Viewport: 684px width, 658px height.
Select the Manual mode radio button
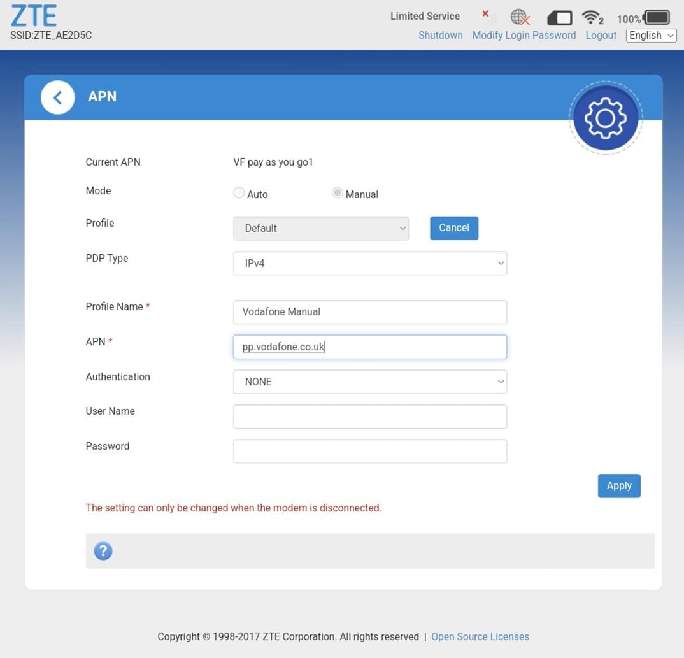coord(337,192)
